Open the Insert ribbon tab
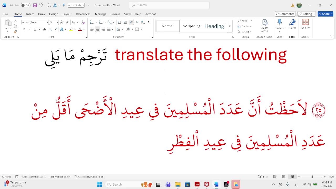Screen dimensions: 336x189 [x=30, y=14]
